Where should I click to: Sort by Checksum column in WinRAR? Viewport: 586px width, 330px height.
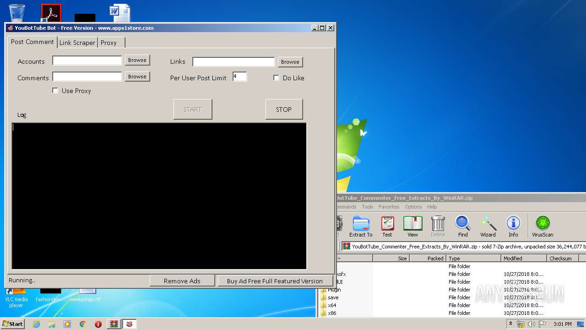pos(563,258)
